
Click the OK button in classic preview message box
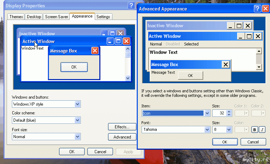[191, 76]
